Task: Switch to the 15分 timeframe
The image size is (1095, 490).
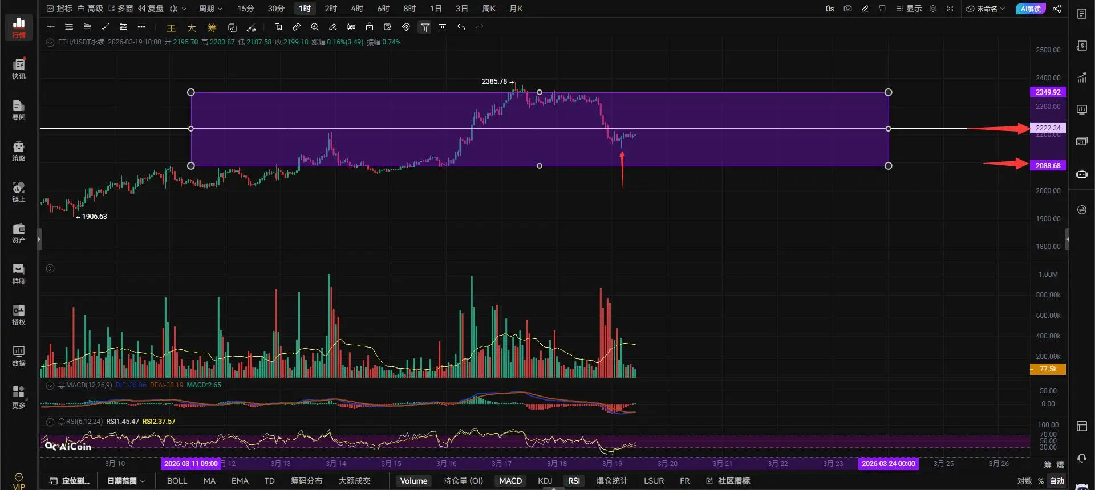Action: coord(245,9)
